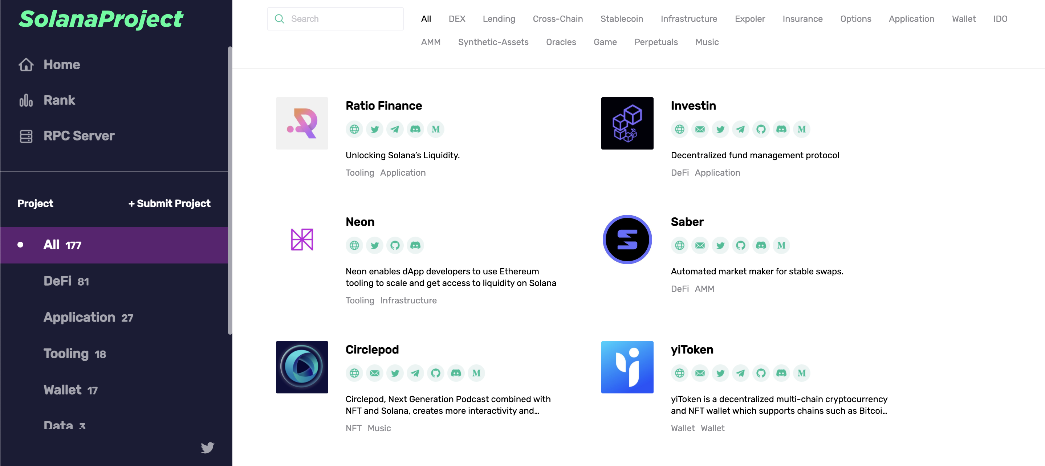Open the RPC Server page
This screenshot has height=466, width=1045.
tap(66, 136)
